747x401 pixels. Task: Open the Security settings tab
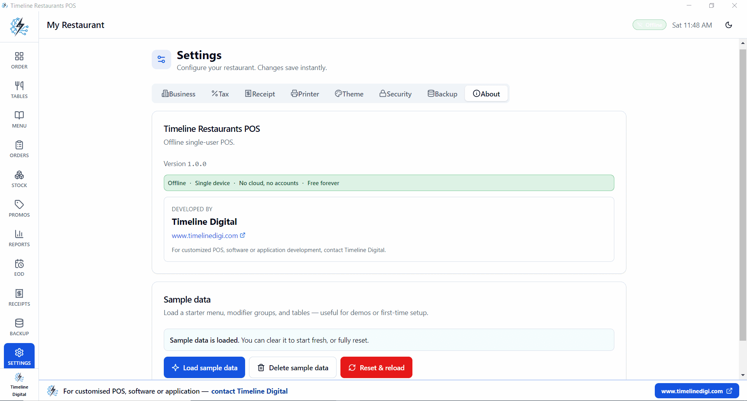point(396,94)
